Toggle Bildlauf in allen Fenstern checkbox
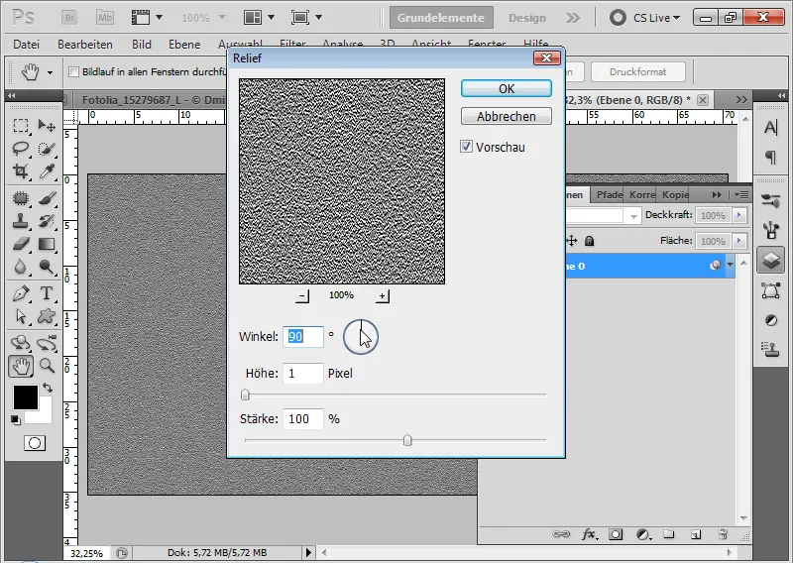This screenshot has width=793, height=563. 73,71
